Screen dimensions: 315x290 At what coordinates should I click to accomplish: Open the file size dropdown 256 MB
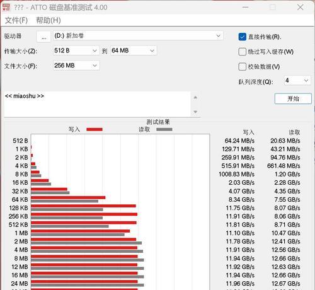point(76,66)
